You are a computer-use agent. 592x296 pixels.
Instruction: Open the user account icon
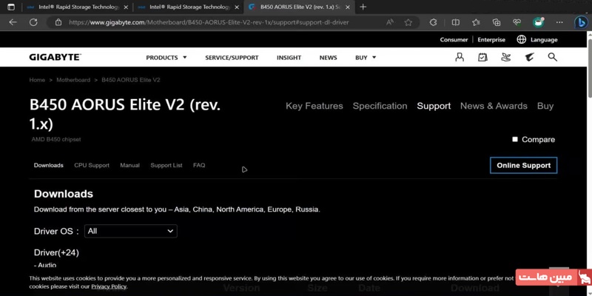tap(460, 57)
